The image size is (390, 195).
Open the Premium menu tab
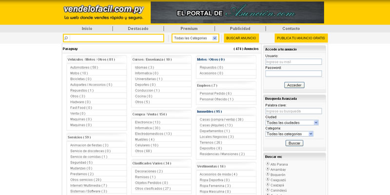[189, 29]
